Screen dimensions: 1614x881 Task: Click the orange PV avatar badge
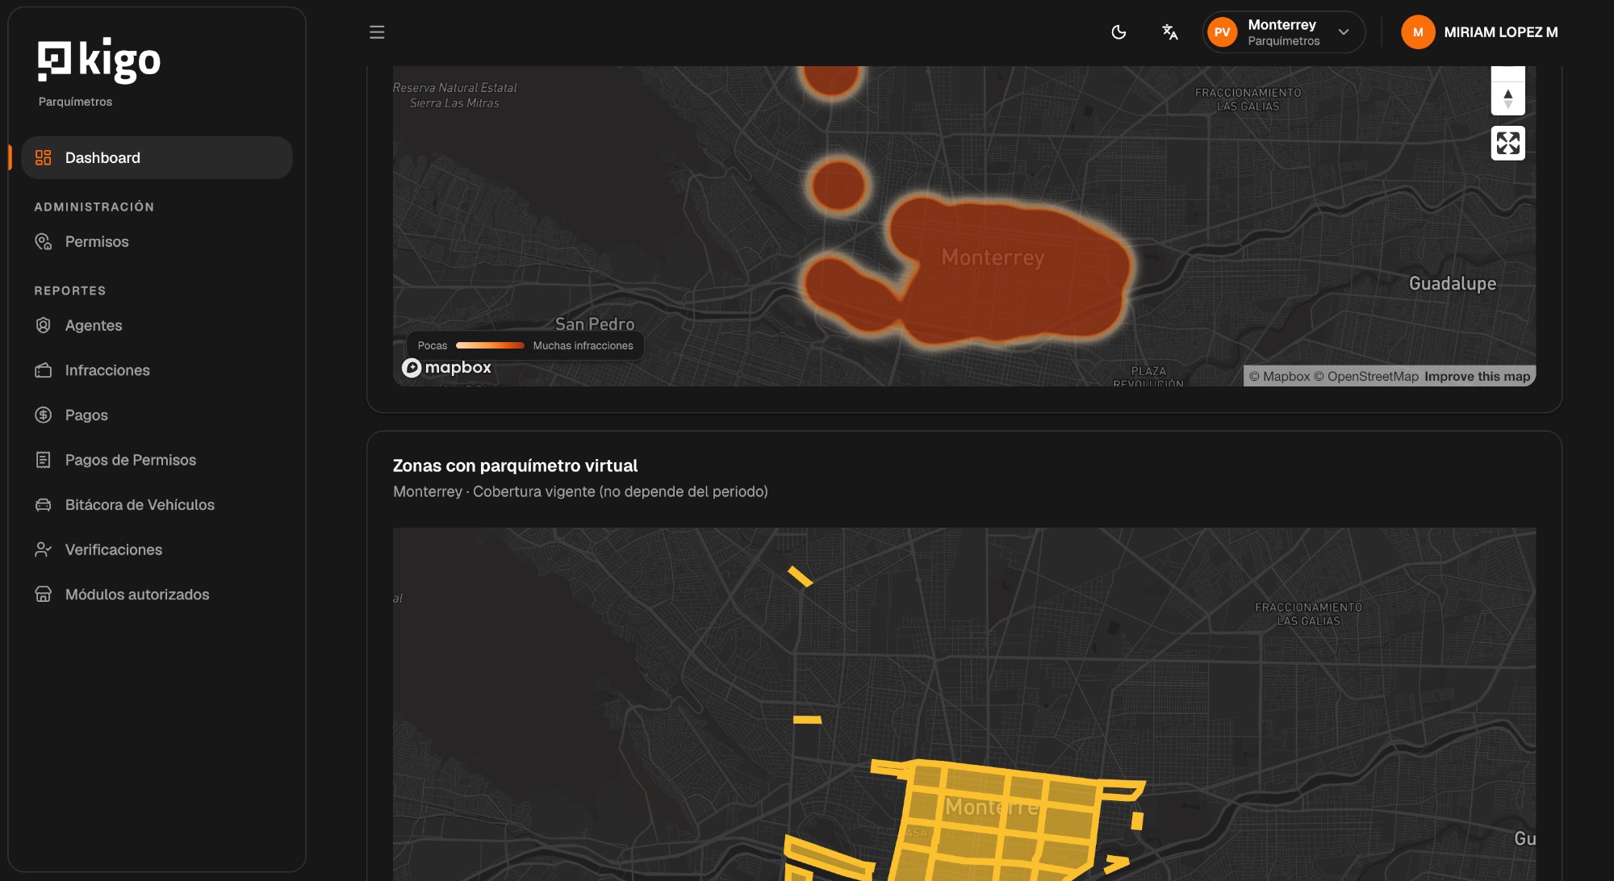pos(1223,32)
